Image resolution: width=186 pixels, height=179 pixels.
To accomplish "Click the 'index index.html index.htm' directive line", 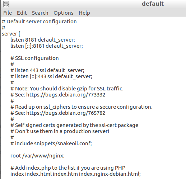I will pos(75,174).
